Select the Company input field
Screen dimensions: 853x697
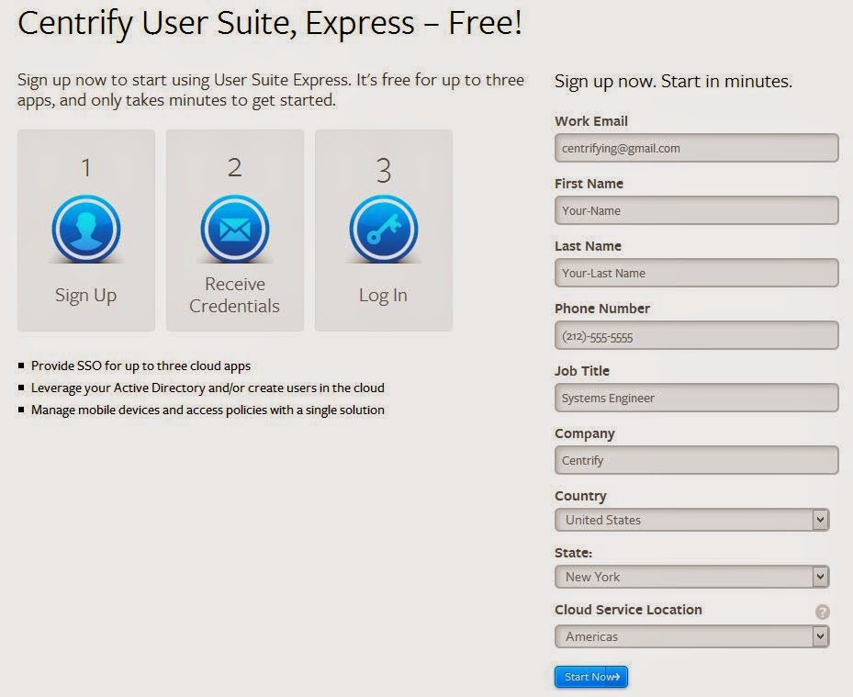696,460
